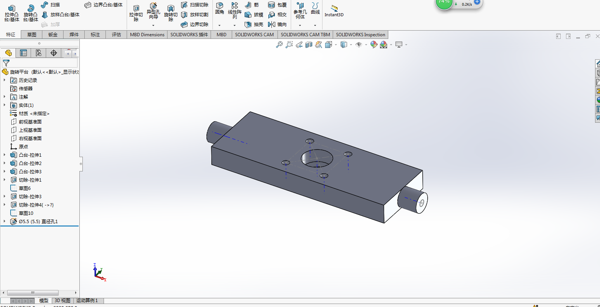
Task: Select 上视基准面 in the feature tree
Action: [x=30, y=130]
